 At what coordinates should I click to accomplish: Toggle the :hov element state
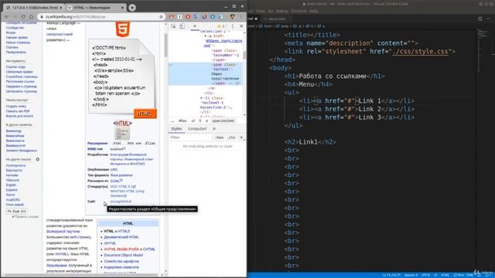pyautogui.click(x=219, y=137)
